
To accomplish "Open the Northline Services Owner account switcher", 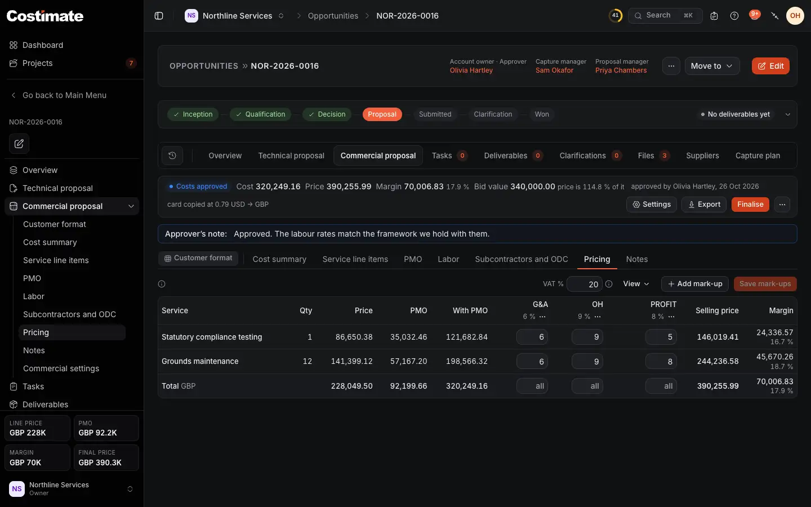I will coord(72,489).
